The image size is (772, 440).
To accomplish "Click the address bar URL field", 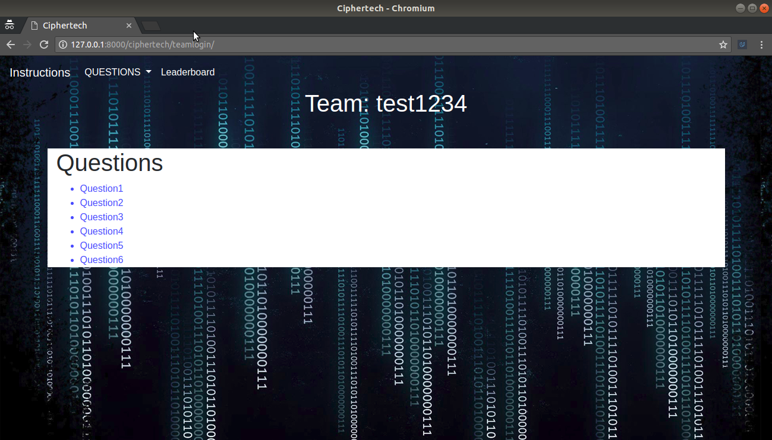I will [x=392, y=45].
